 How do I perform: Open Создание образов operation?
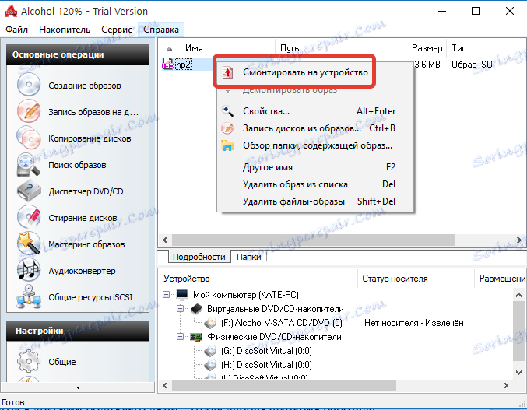coord(85,86)
